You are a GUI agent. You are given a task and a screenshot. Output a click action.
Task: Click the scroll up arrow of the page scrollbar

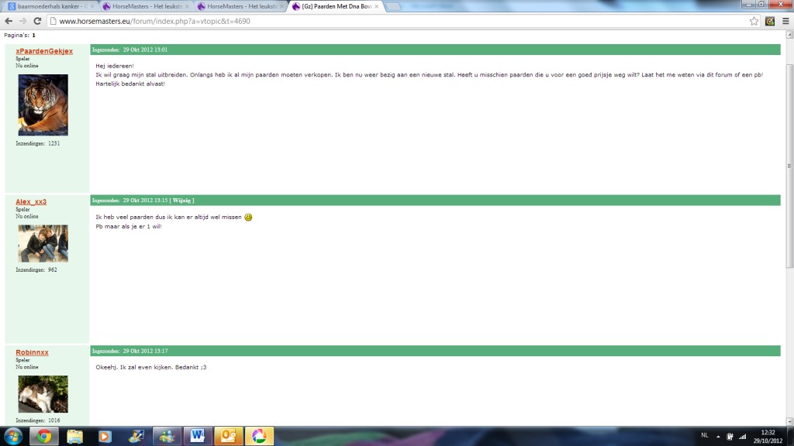coord(789,35)
